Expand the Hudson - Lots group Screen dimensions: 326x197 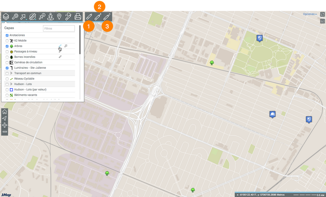point(11,84)
